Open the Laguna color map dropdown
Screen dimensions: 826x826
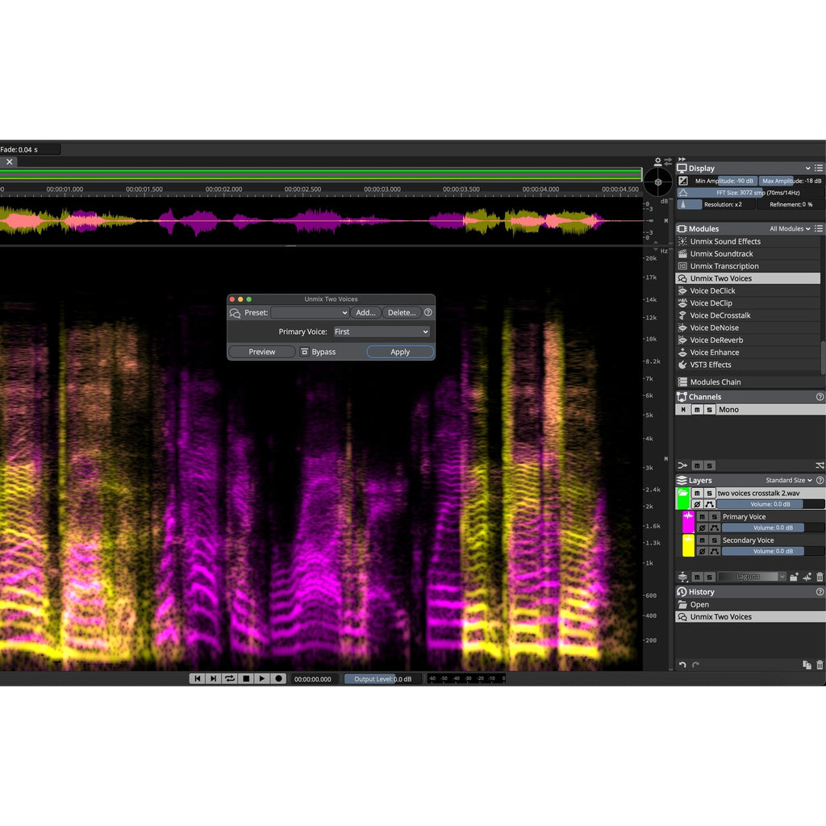pyautogui.click(x=752, y=577)
